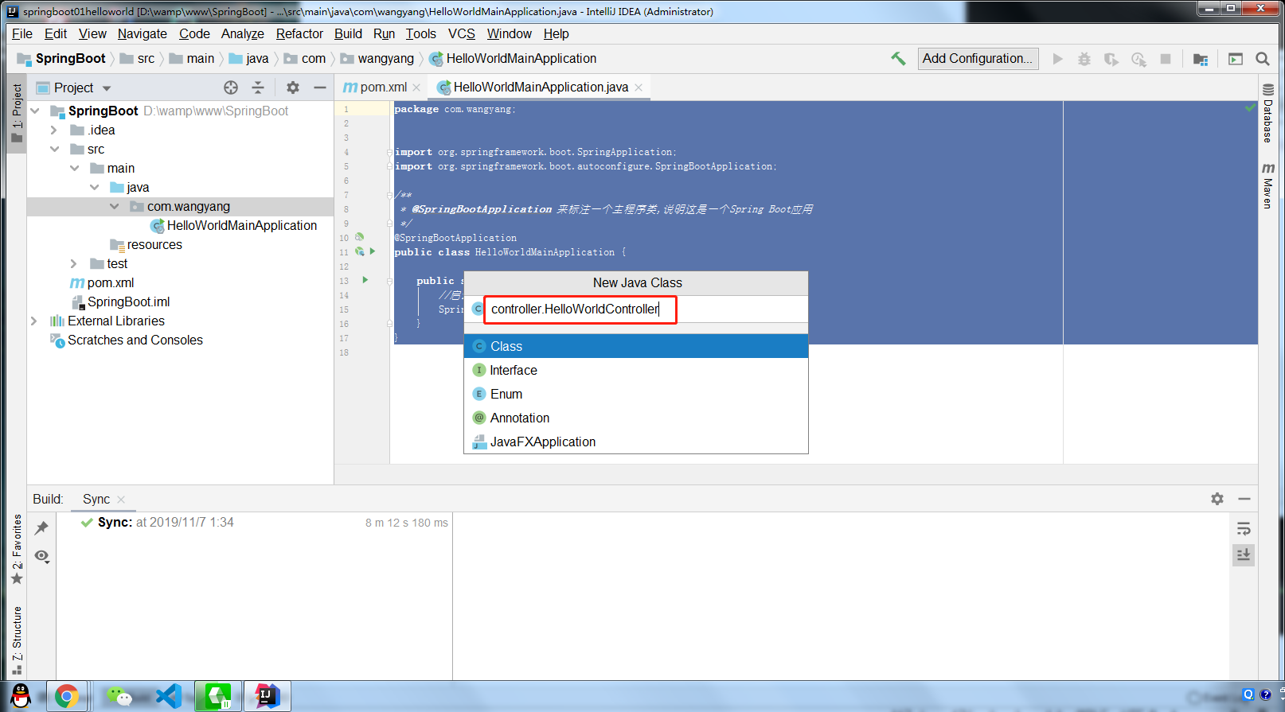Click run gutter arrow beside the class declaration

coord(372,251)
